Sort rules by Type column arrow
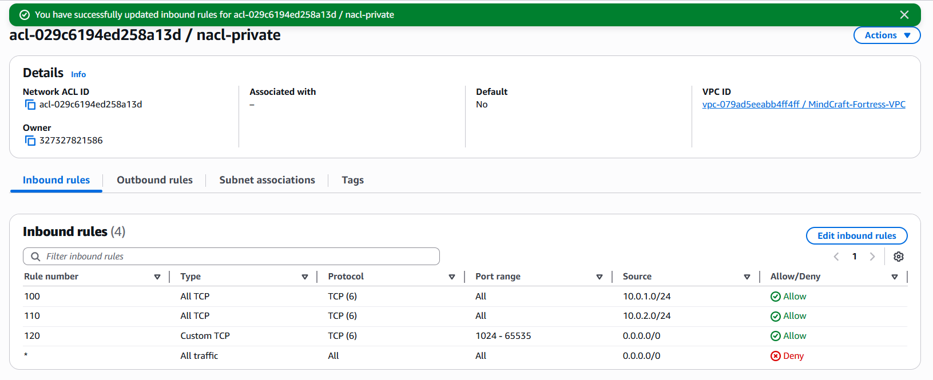 click(305, 277)
